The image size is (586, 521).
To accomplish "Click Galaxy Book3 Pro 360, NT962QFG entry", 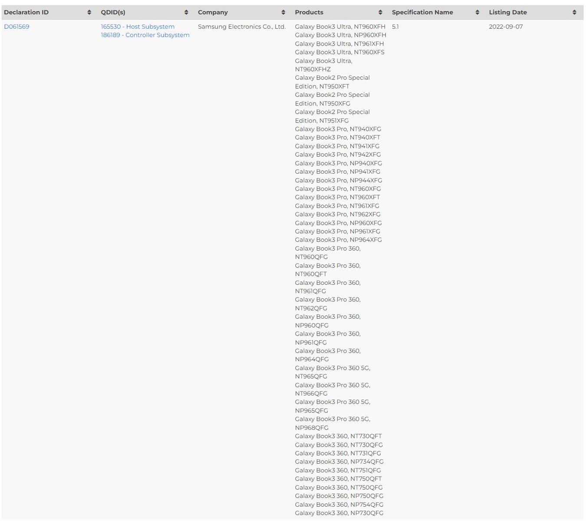I will pos(328,304).
